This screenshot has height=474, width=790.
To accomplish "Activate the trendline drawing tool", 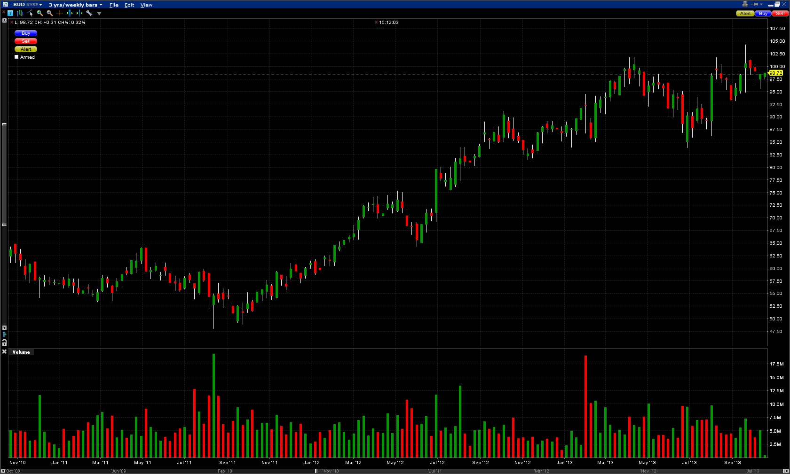I will point(30,13).
